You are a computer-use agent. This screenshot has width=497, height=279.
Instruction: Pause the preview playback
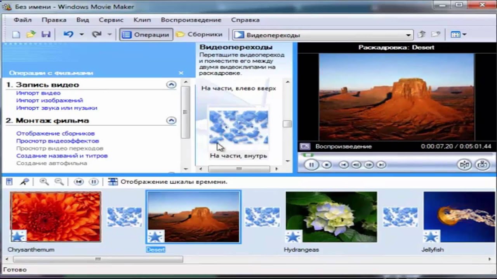pos(311,165)
